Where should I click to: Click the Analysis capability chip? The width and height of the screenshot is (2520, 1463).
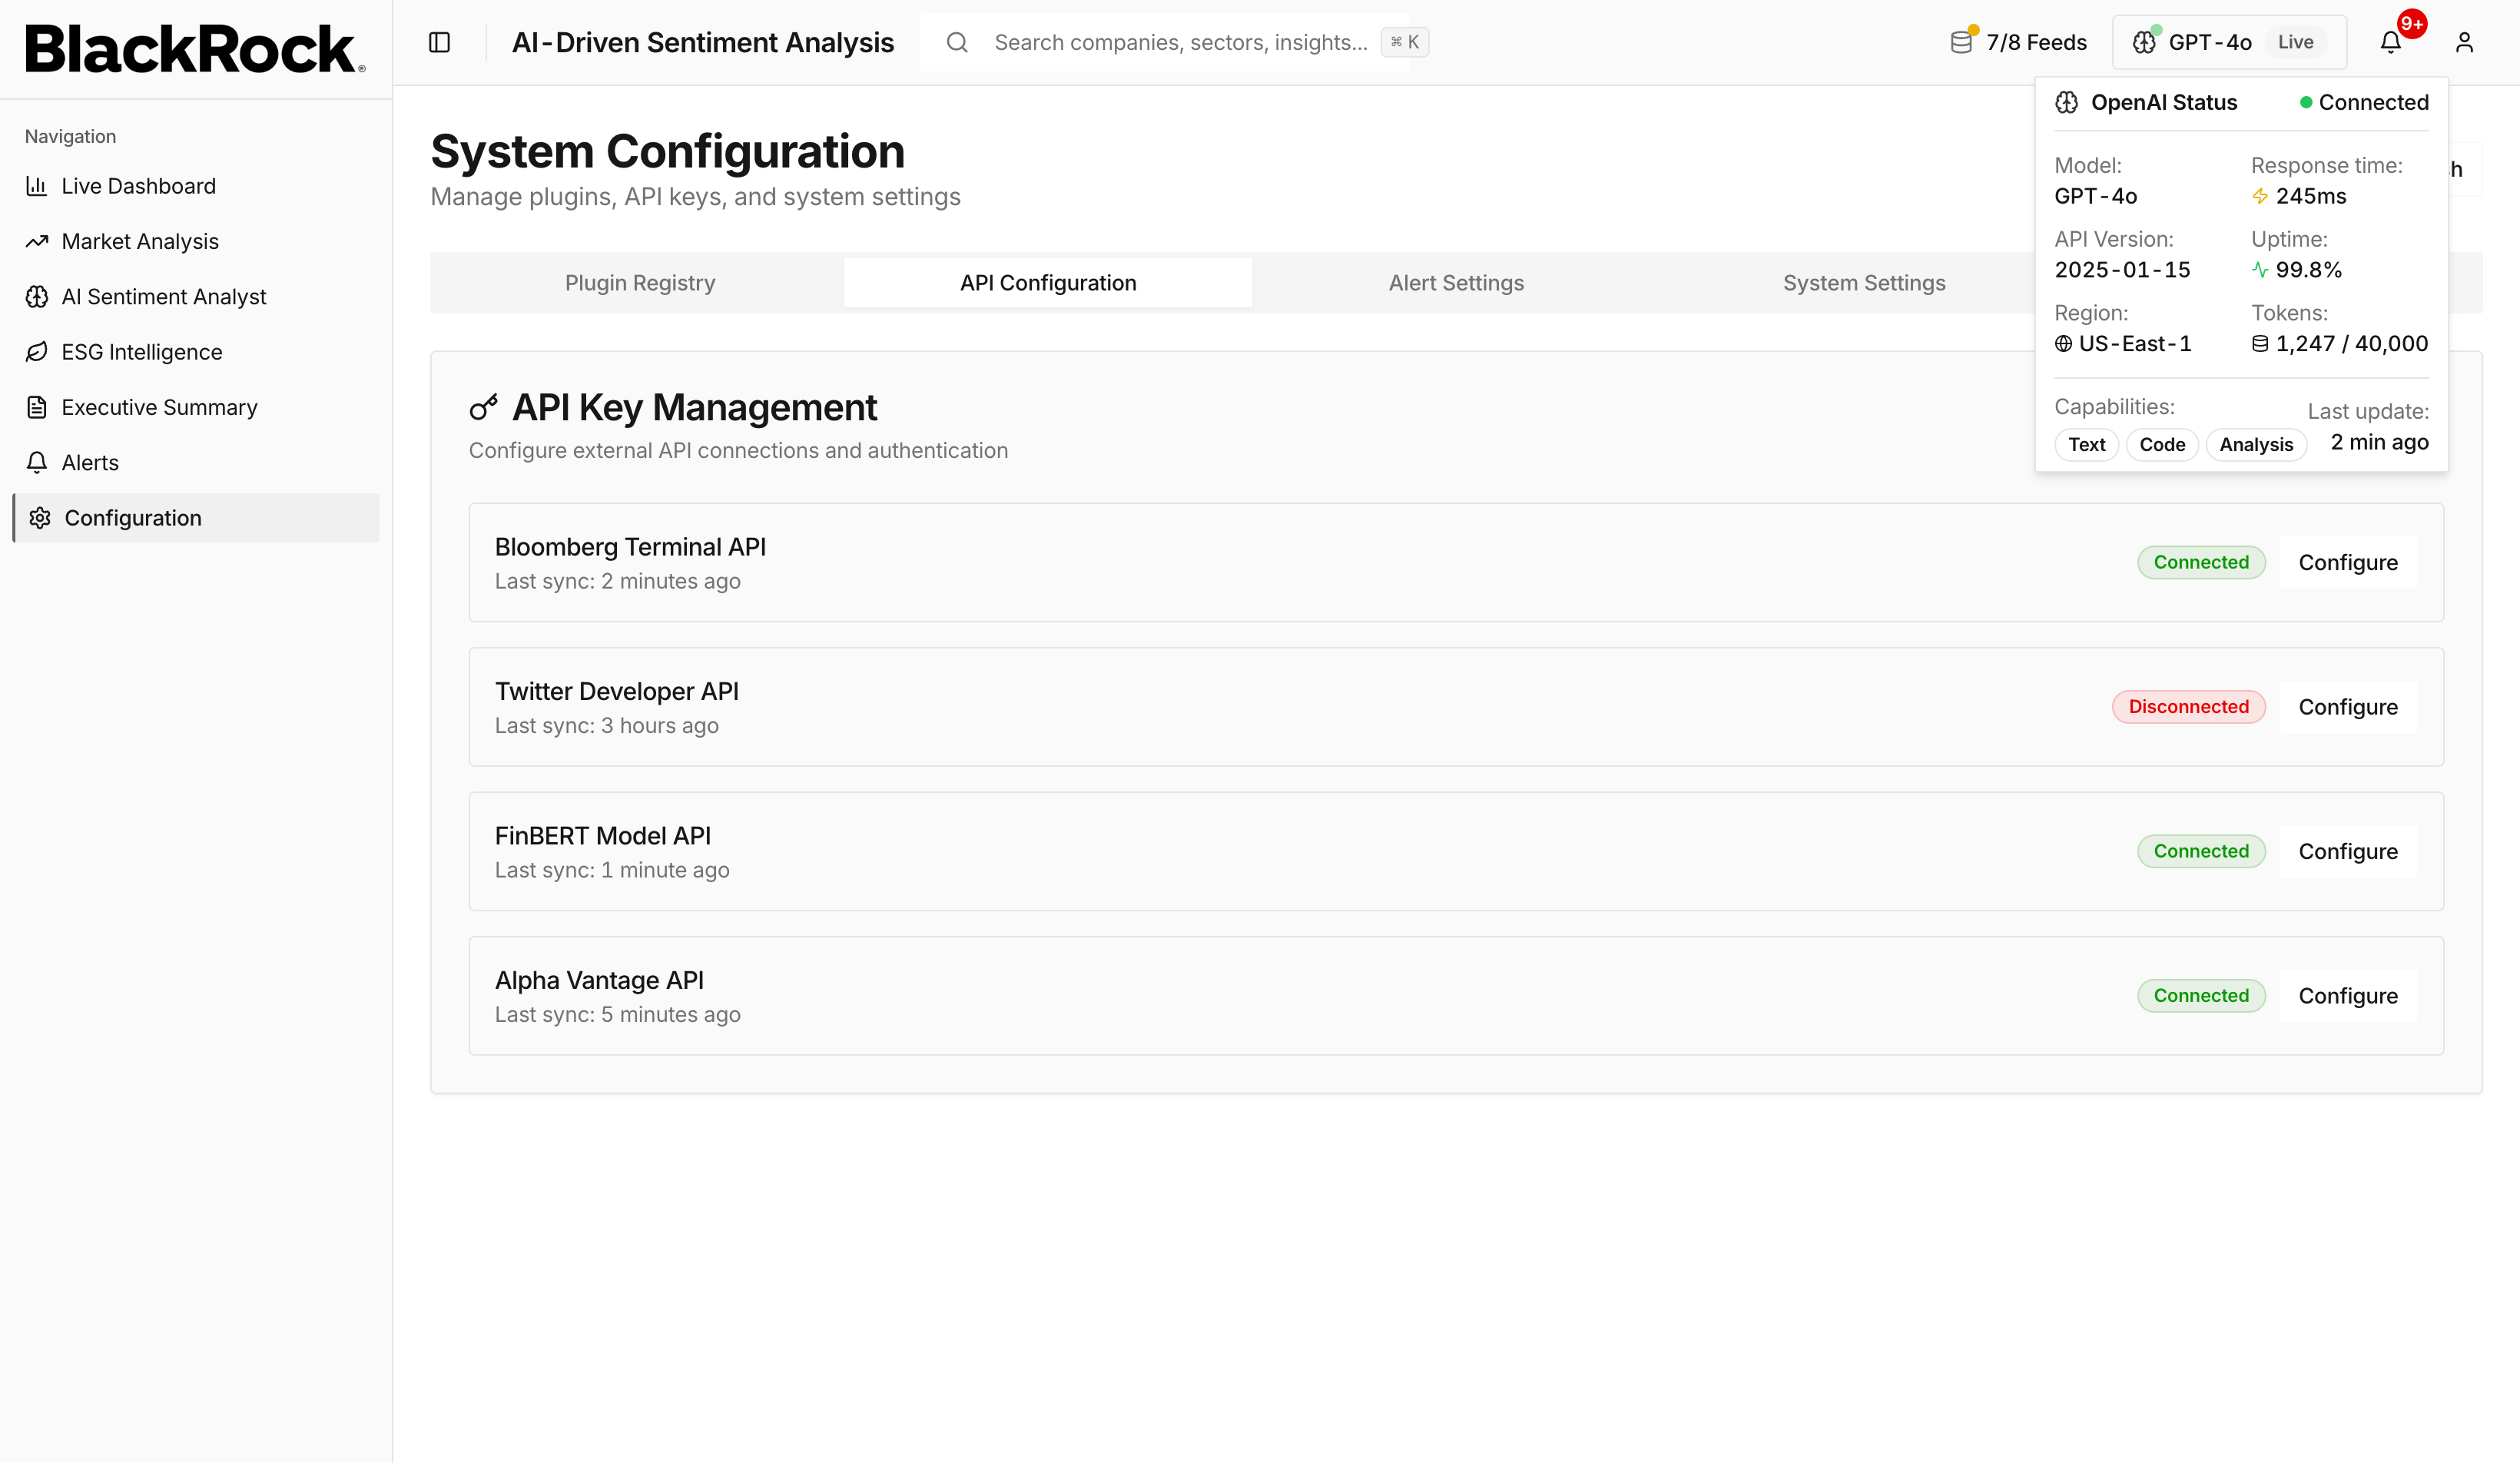2256,445
